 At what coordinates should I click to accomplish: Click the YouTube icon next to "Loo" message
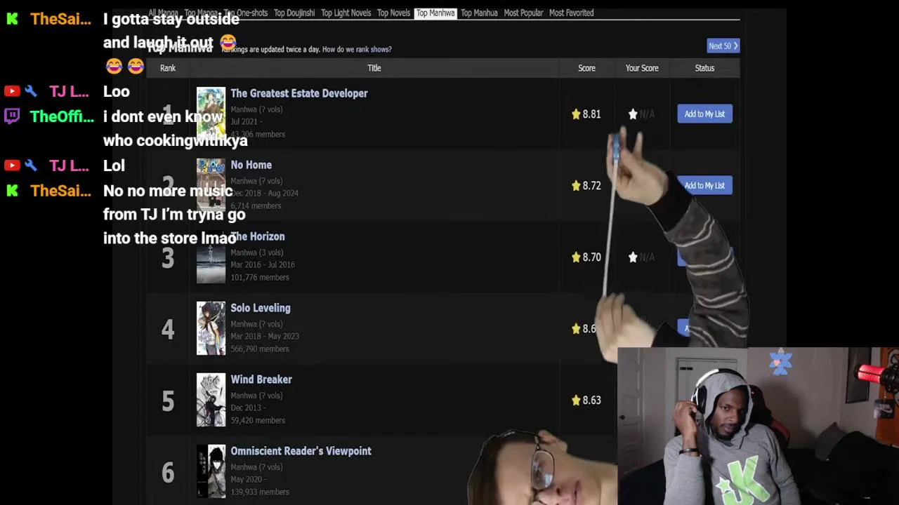(x=12, y=91)
